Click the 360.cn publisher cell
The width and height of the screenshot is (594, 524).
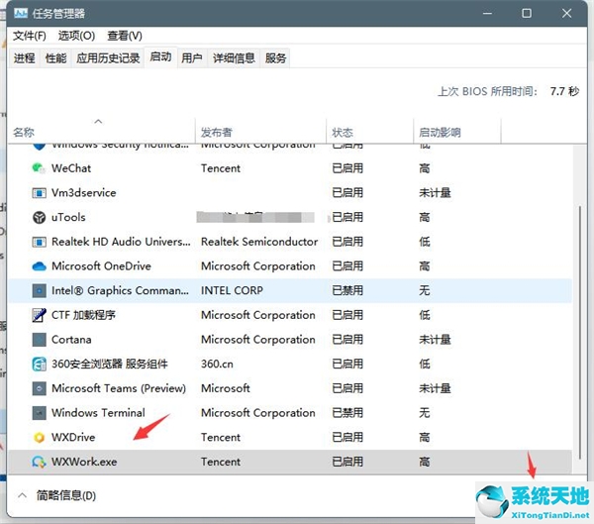coord(217,364)
